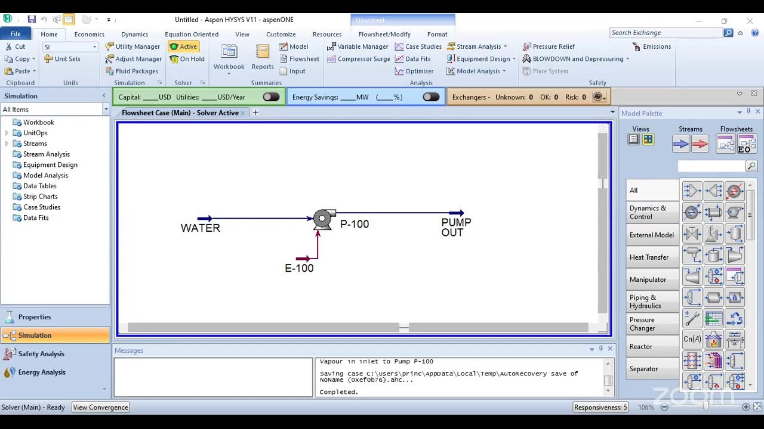Switch the palette to list view
Image resolution: width=764 pixels, height=429 pixels.
tap(633, 139)
